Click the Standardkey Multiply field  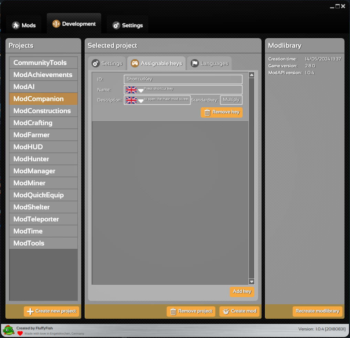[x=231, y=100]
